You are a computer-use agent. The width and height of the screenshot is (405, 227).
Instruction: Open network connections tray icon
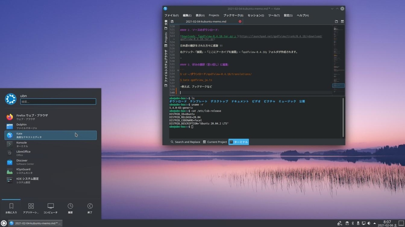[363, 223]
